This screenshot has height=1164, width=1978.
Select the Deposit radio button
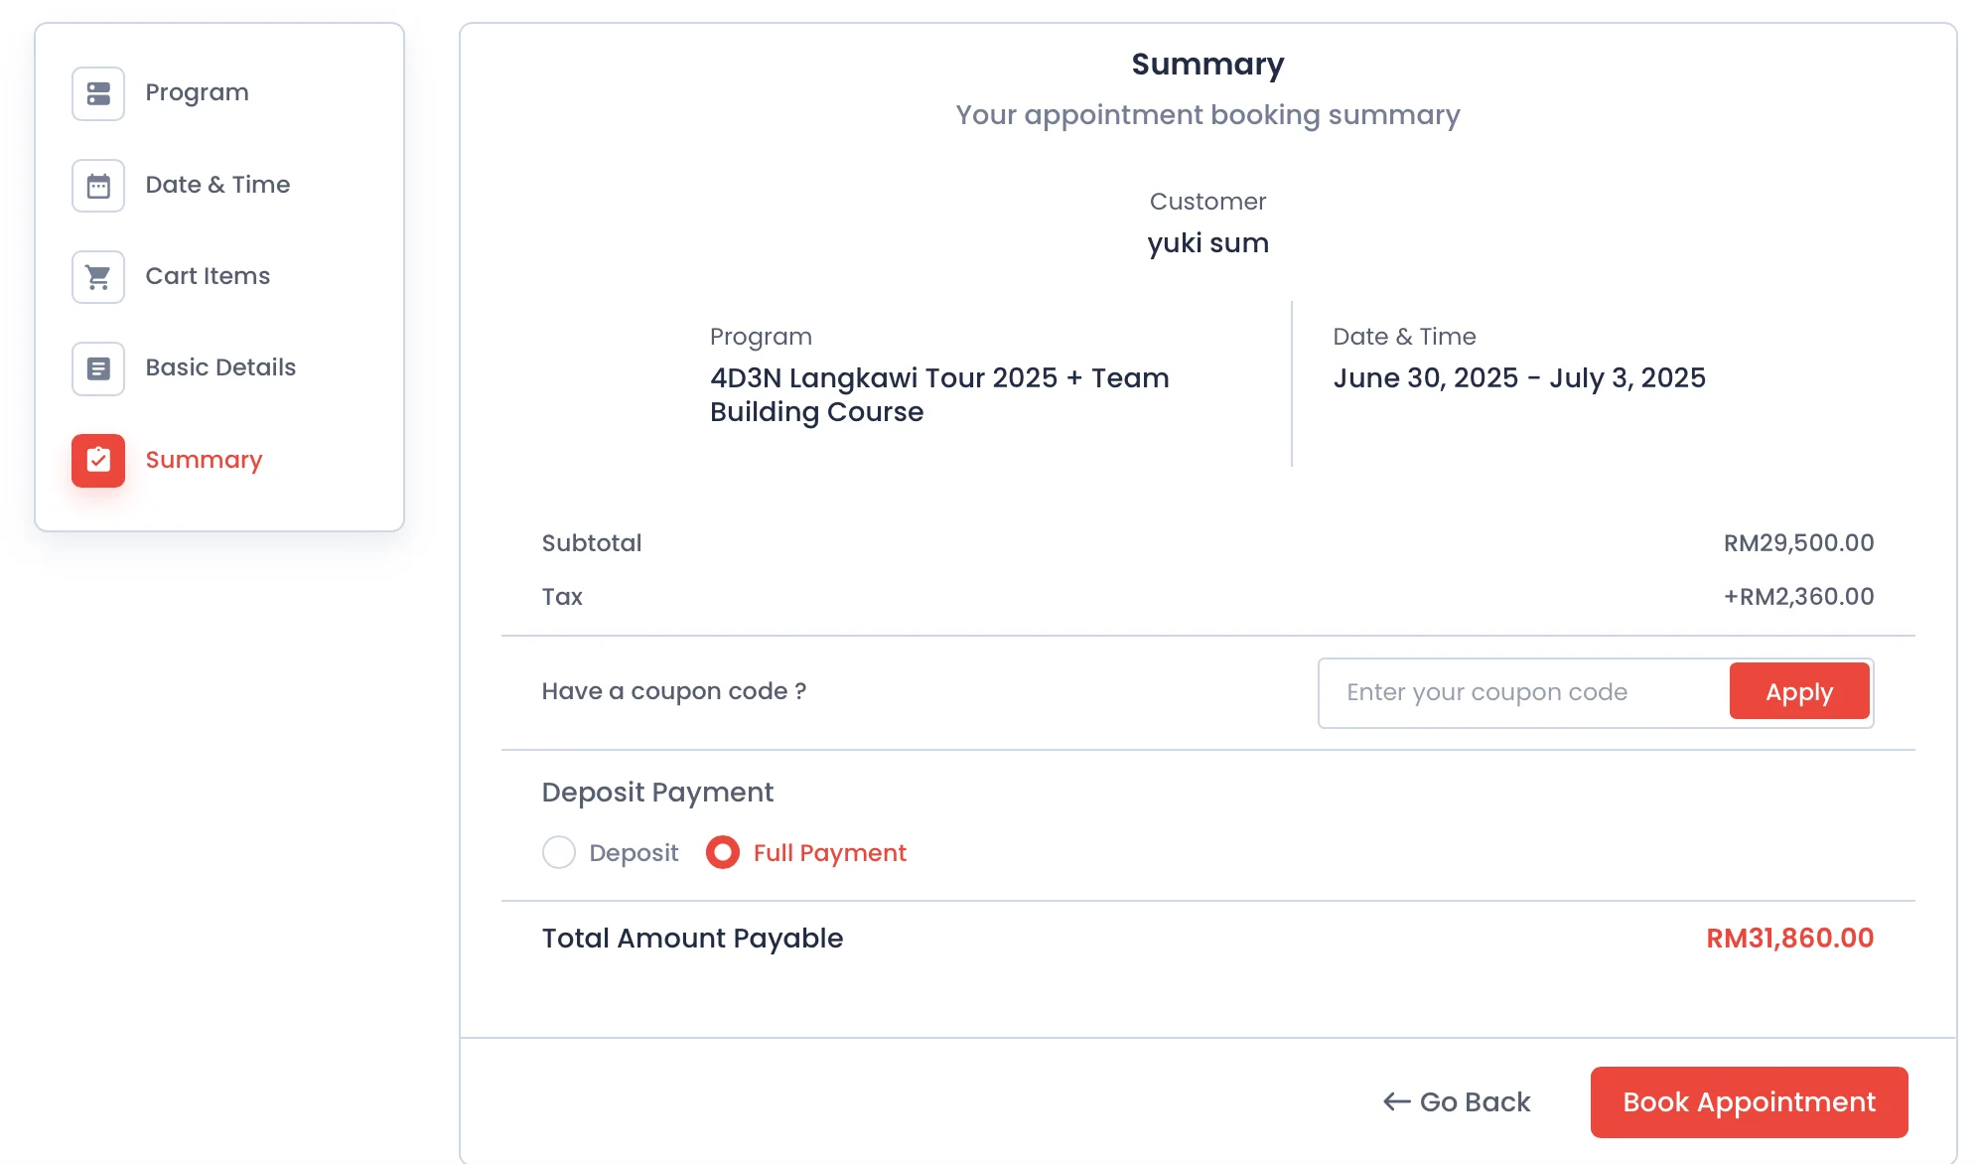[x=559, y=852]
